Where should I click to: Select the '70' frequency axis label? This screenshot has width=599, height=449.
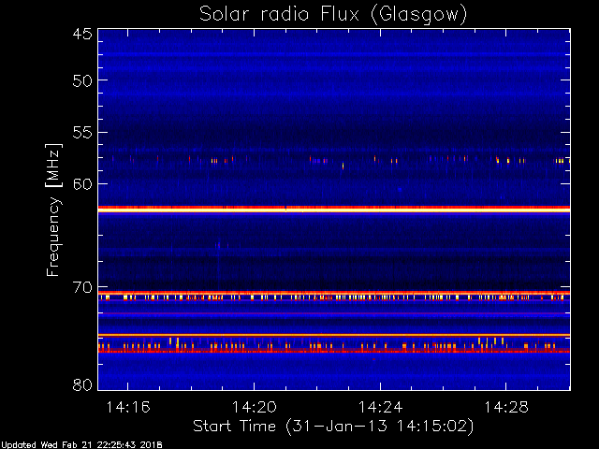pyautogui.click(x=82, y=287)
